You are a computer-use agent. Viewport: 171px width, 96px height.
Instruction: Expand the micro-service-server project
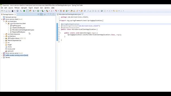coord(2,53)
